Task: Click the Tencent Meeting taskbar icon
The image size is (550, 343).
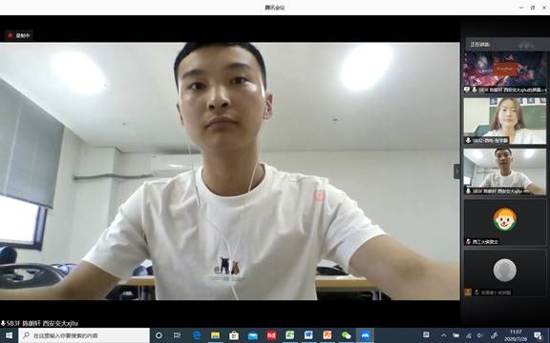Action: pyautogui.click(x=365, y=335)
